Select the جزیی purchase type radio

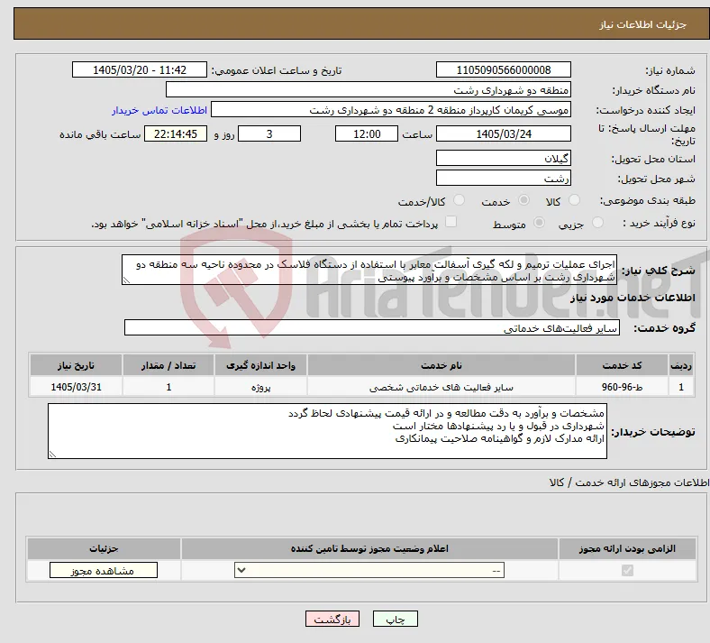pos(597,222)
